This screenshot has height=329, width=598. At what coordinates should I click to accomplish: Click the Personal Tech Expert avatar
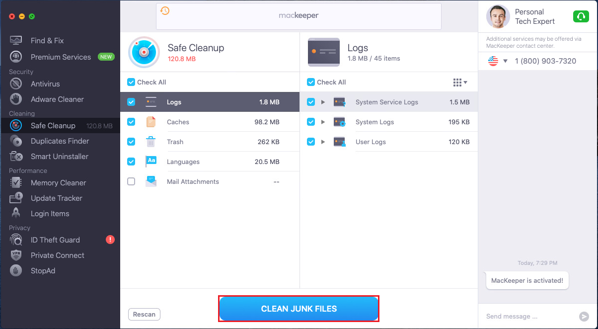point(498,16)
